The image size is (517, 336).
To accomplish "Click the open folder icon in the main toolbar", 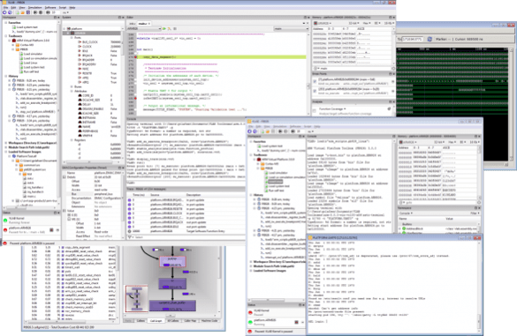I will [23, 12].
